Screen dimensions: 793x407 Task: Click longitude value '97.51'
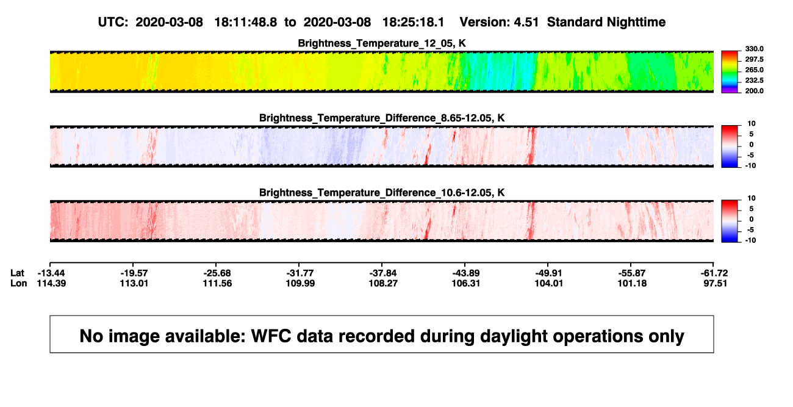(716, 283)
